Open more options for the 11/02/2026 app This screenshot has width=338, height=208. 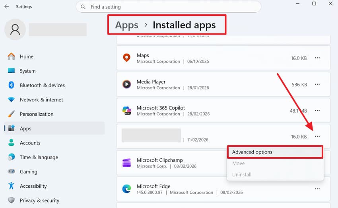point(317,136)
